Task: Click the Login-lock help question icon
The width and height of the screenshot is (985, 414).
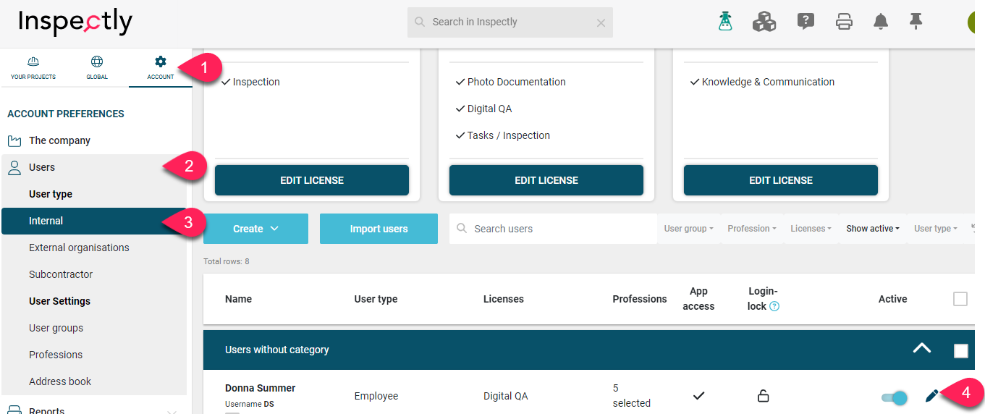Action: (774, 306)
